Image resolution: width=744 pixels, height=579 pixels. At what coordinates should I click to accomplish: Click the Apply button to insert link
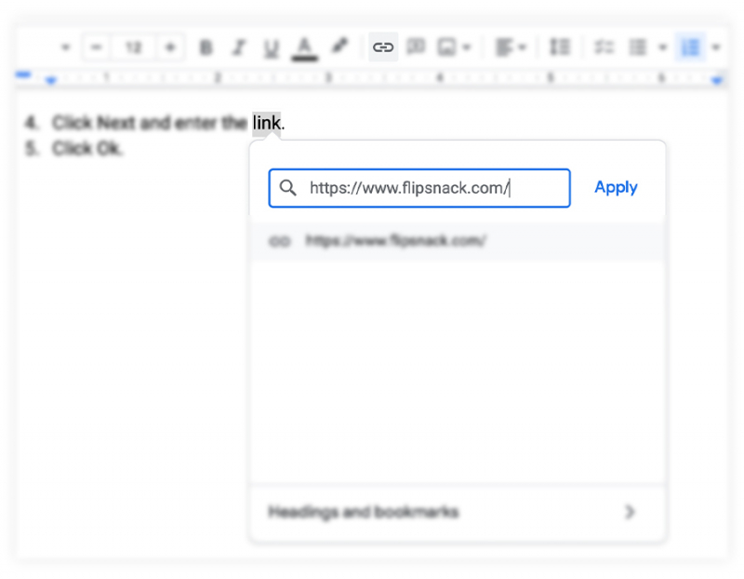point(616,187)
